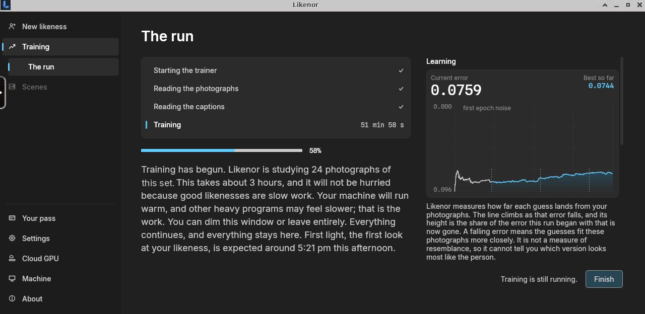Open The run sub-item under Training
Viewport: 645px width, 314px height.
63,67
